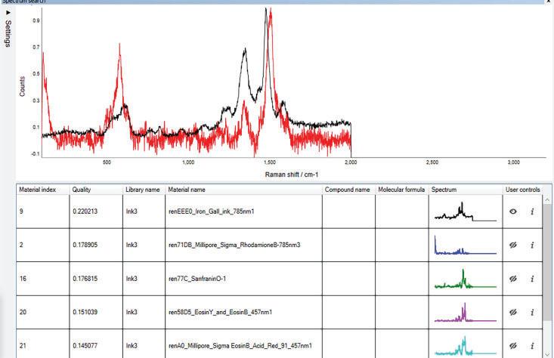Show the SanfraninO-1 spectrum on the plot

click(x=513, y=279)
